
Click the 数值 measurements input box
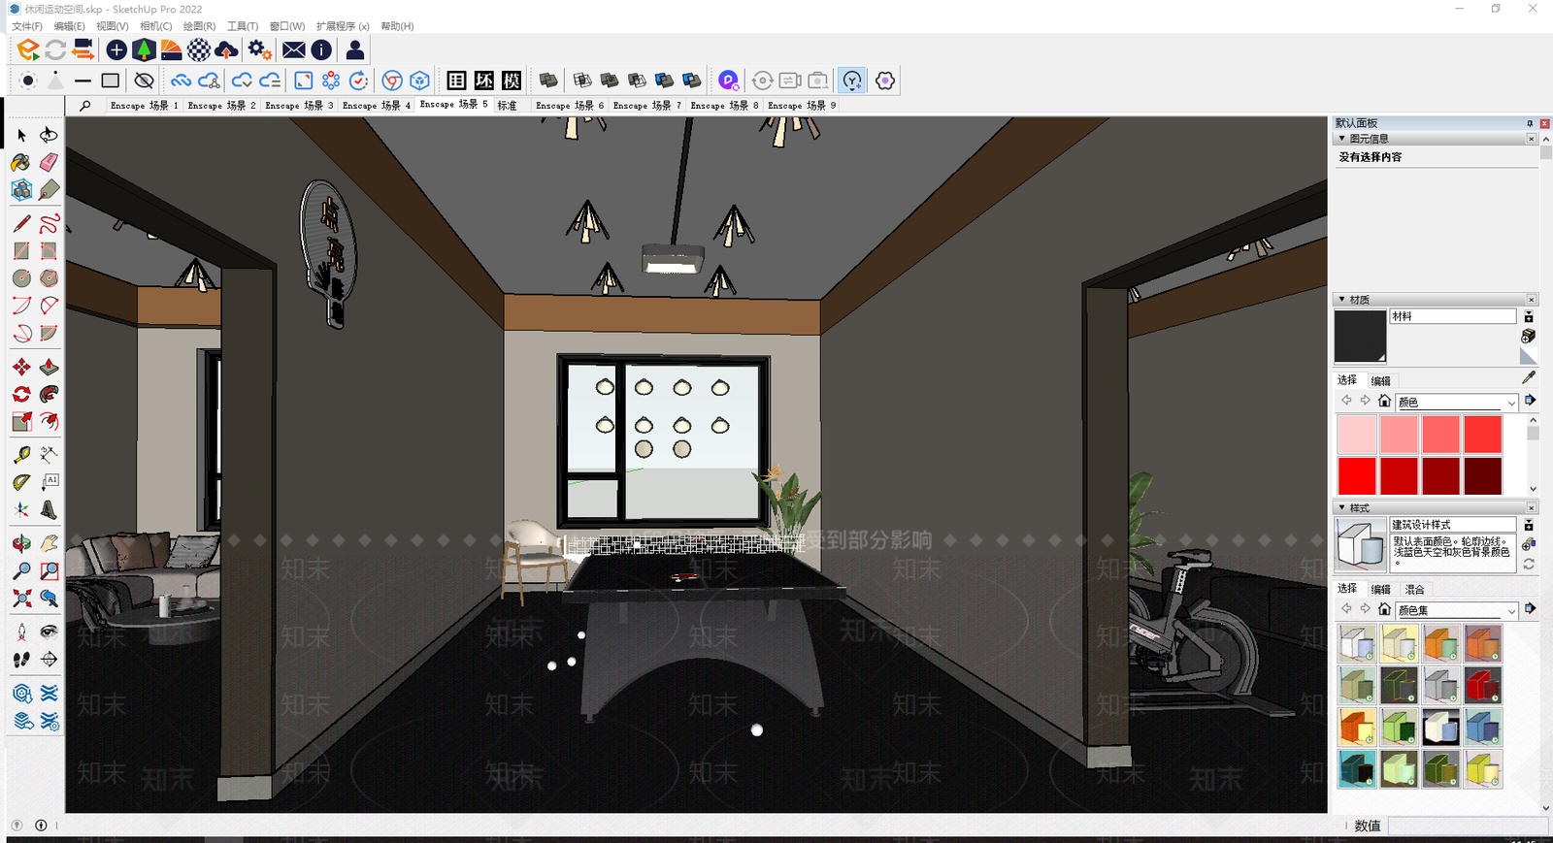point(1466,826)
